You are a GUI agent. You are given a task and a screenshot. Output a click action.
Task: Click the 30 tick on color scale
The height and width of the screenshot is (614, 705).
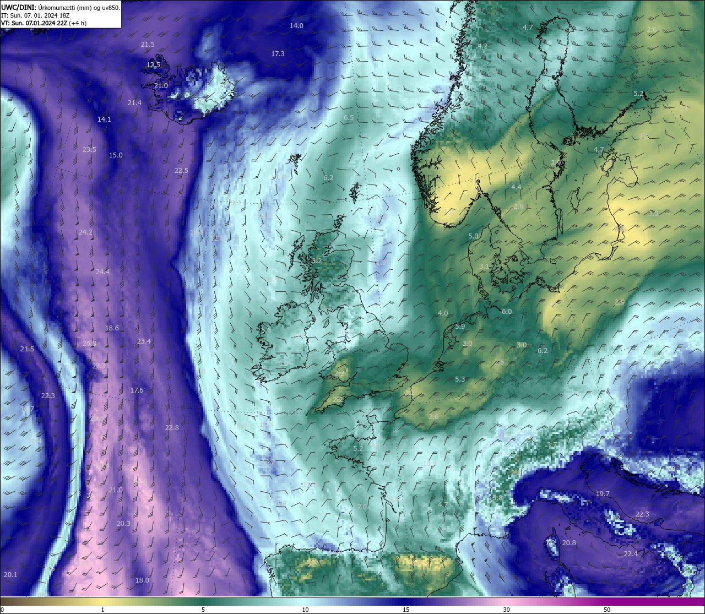506,610
